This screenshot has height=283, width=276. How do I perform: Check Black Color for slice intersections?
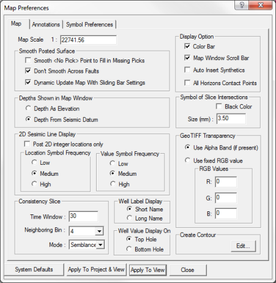pyautogui.click(x=219, y=107)
